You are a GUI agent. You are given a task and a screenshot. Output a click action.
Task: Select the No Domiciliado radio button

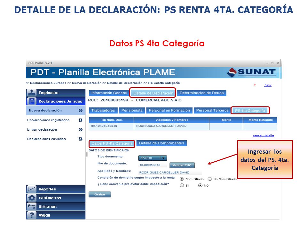click(x=210, y=179)
